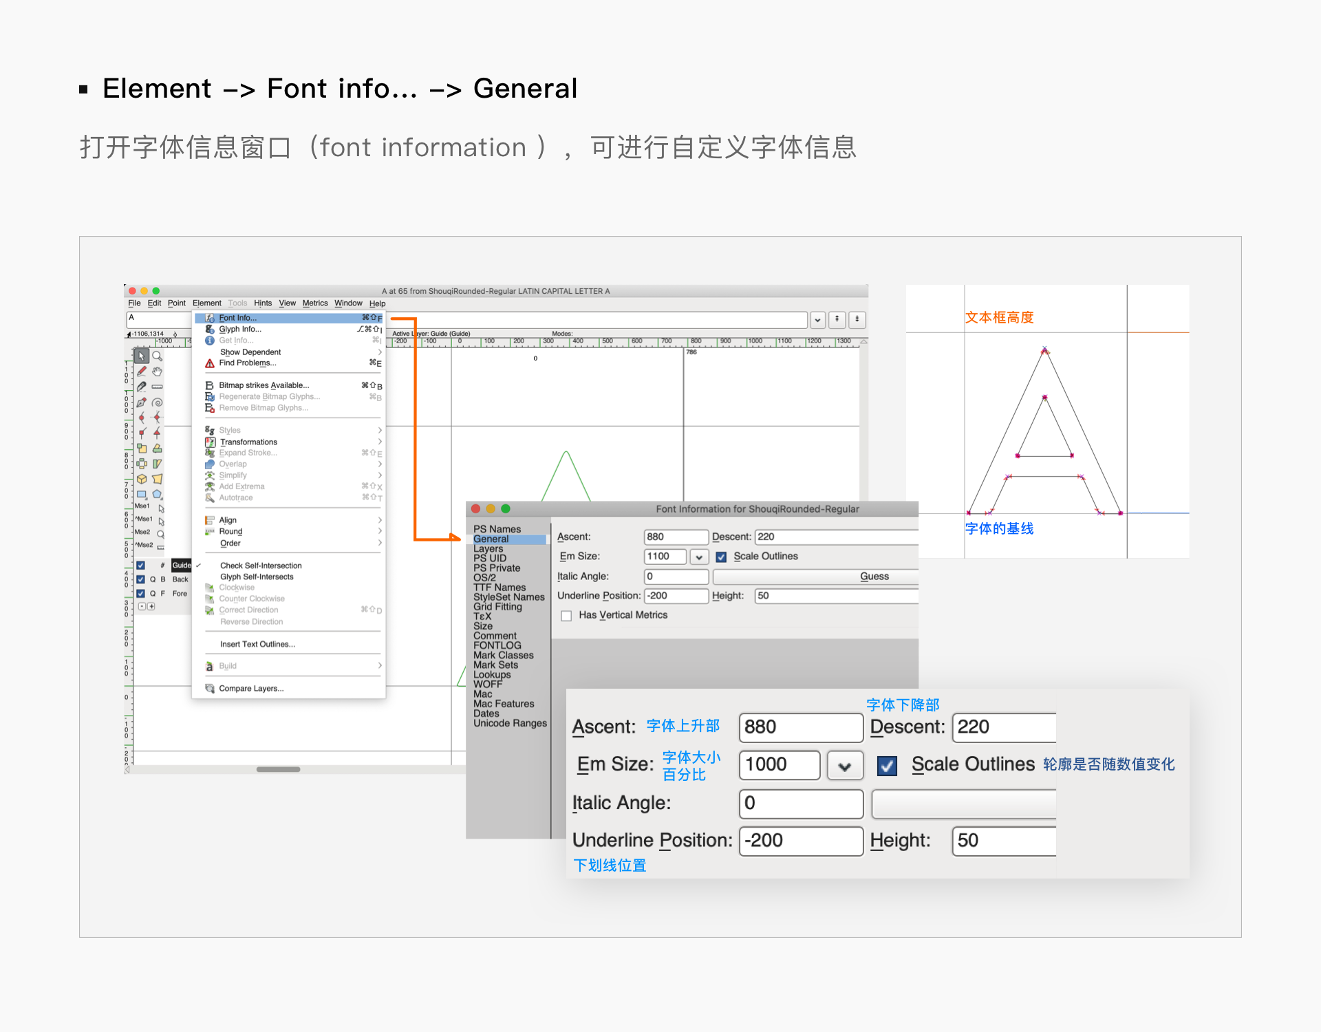
Task: Toggle visibility checkbox of Guide layer
Action: click(140, 566)
